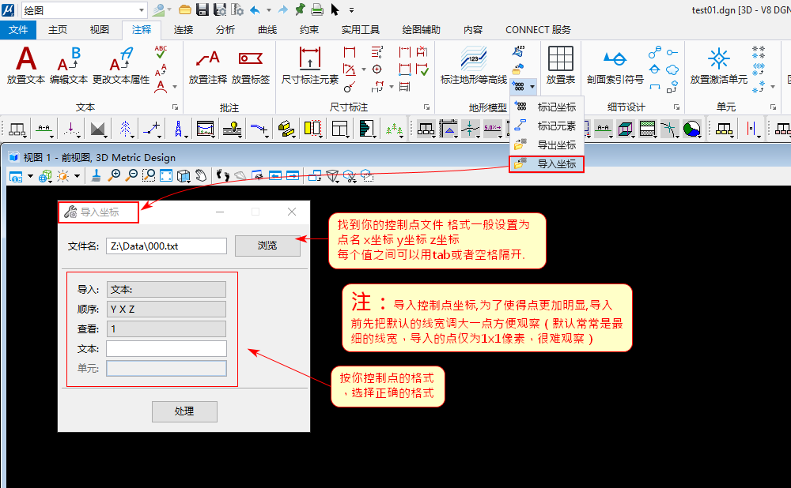Select the Pan View hand icon
The width and height of the screenshot is (791, 488).
[x=201, y=175]
